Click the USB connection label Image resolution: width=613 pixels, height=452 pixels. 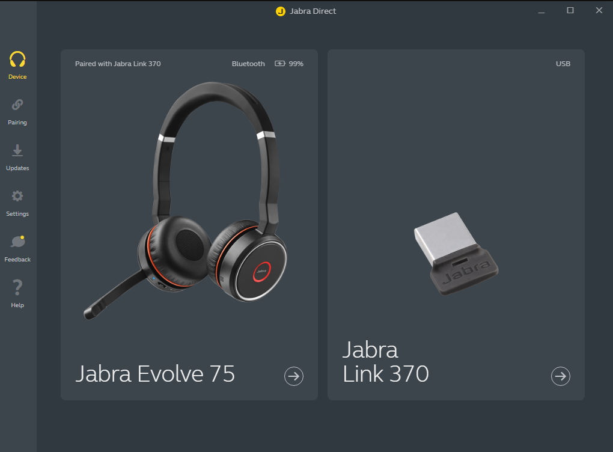[x=563, y=64]
